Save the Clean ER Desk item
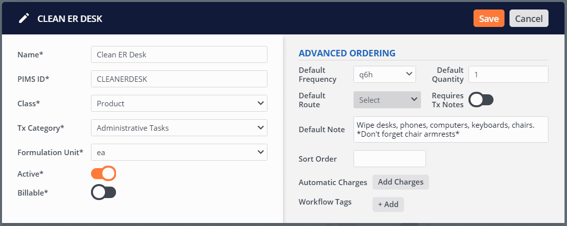The image size is (567, 226). pos(488,18)
